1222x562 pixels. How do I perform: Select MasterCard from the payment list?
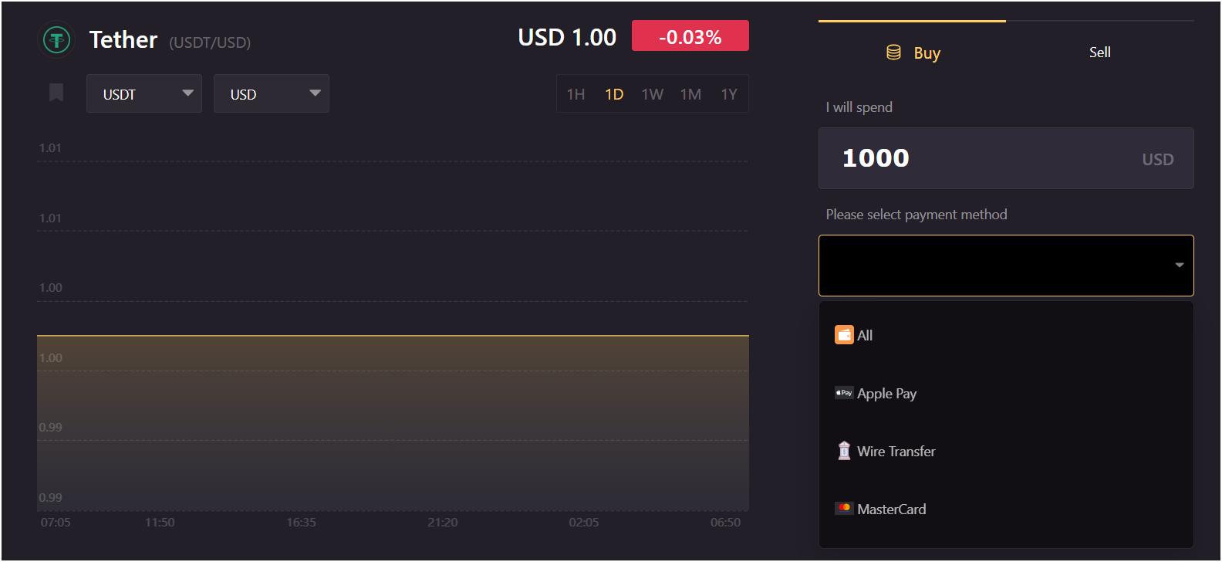(x=891, y=508)
